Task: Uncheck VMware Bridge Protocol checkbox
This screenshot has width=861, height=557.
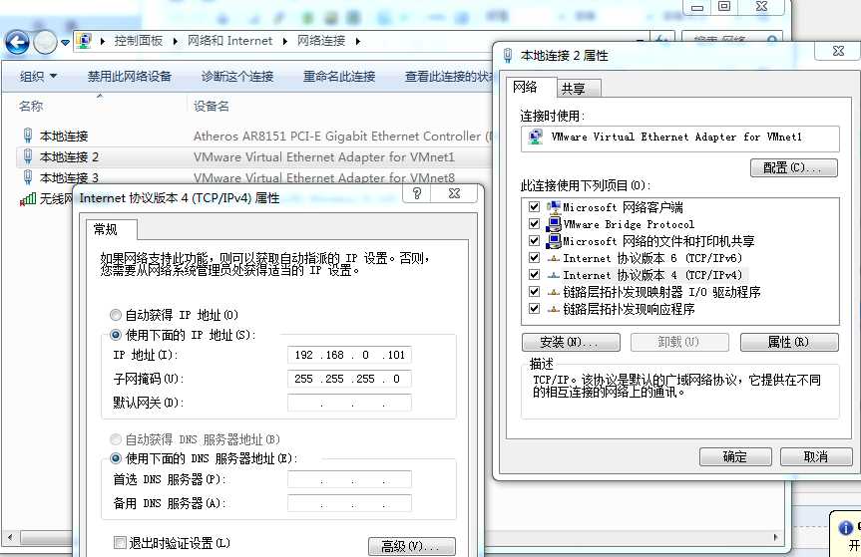Action: [534, 223]
